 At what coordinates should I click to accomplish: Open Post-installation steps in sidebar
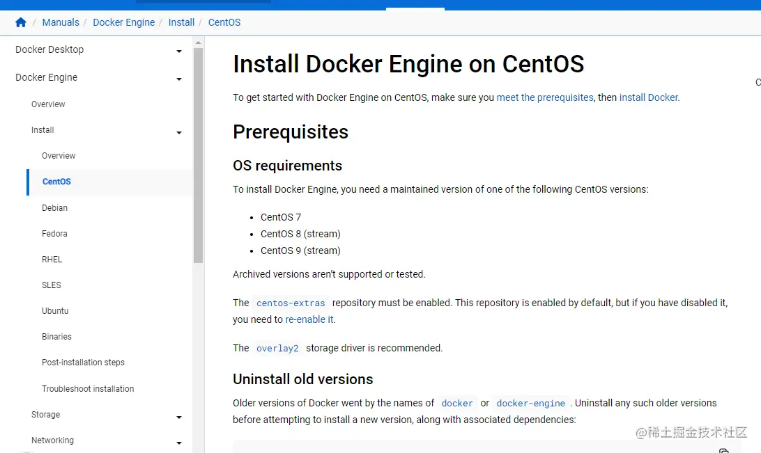(x=83, y=363)
